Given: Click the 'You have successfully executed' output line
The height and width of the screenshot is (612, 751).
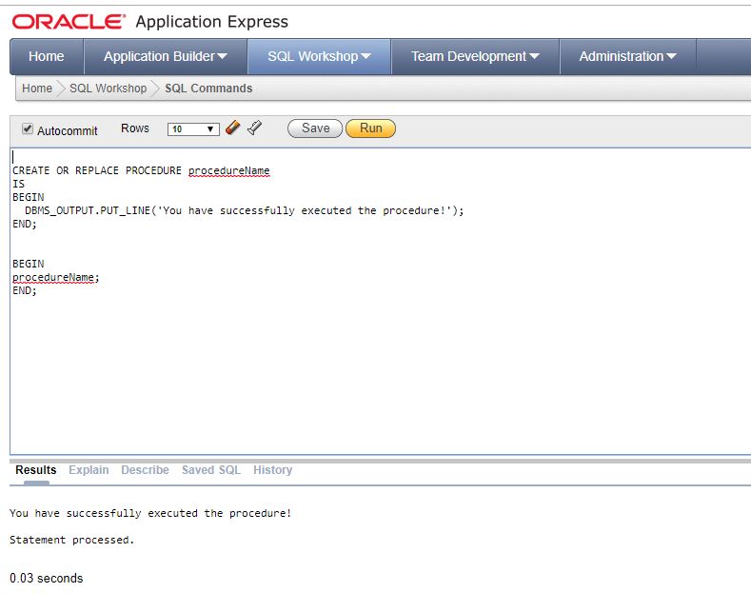Looking at the screenshot, I should (x=150, y=513).
